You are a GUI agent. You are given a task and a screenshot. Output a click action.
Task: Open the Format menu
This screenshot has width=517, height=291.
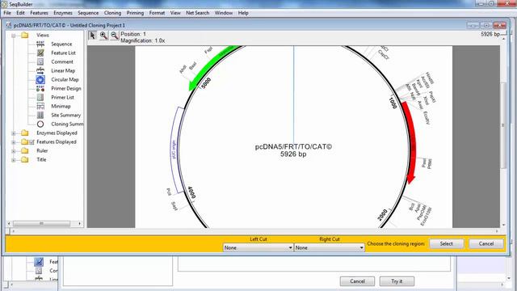coord(157,13)
